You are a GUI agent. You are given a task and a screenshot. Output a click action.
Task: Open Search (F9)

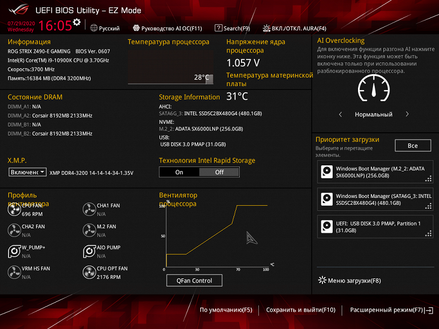(232, 28)
